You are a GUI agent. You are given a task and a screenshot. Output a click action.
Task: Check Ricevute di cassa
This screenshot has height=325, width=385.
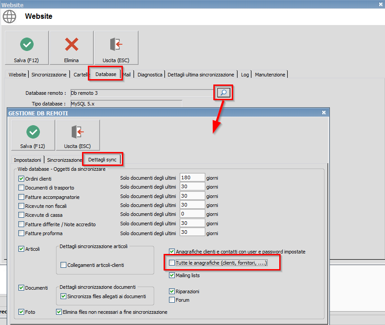click(x=22, y=215)
